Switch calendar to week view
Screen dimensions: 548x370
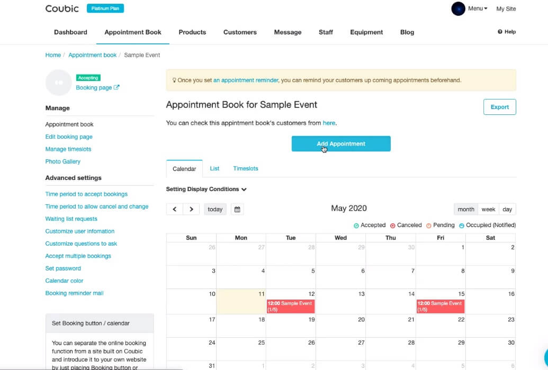(488, 209)
